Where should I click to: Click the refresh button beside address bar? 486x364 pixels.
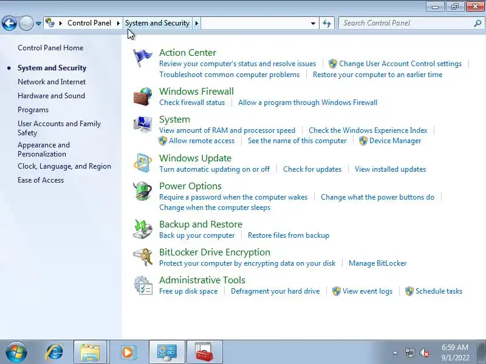(x=327, y=23)
